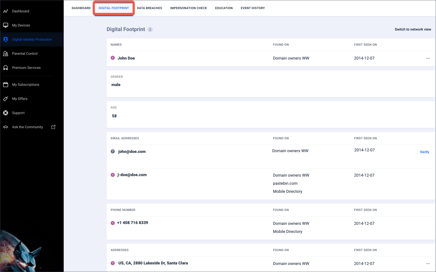Image resolution: width=436 pixels, height=272 pixels.
Task: Click Mobile Directory under the phone number row
Action: pos(288,232)
